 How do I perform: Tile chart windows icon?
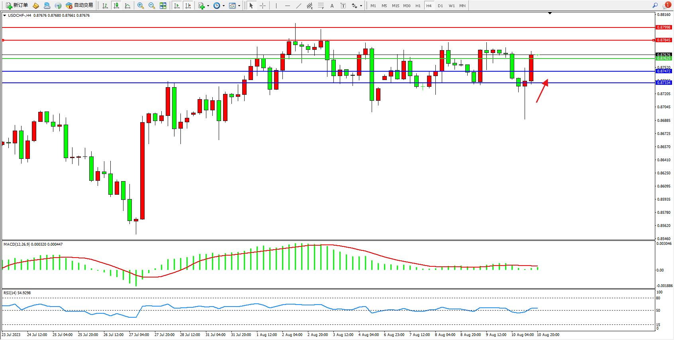tap(163, 6)
